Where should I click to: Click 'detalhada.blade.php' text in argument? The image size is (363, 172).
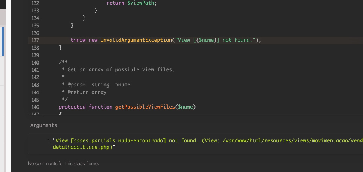[x=84, y=148]
